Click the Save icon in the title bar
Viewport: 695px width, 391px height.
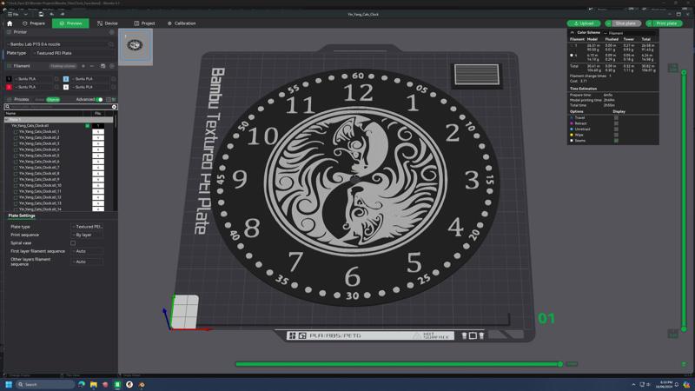[x=41, y=14]
